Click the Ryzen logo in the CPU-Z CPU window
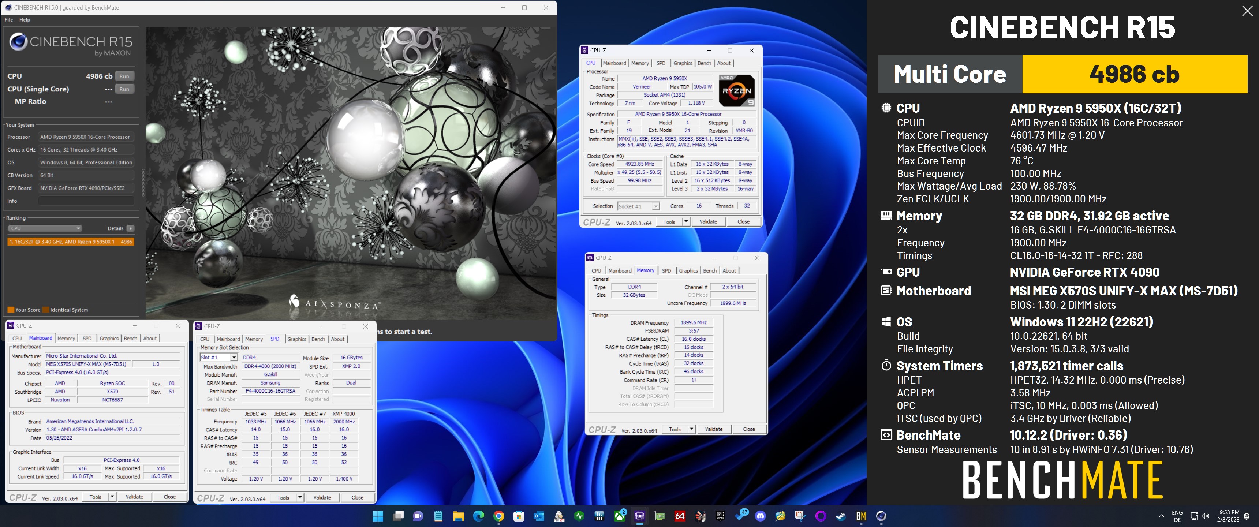The image size is (1259, 527). [736, 90]
